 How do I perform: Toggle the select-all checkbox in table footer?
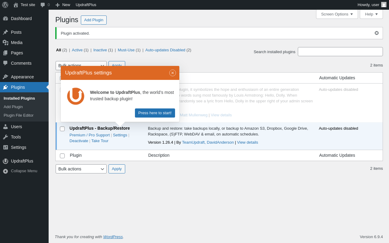click(x=62, y=156)
